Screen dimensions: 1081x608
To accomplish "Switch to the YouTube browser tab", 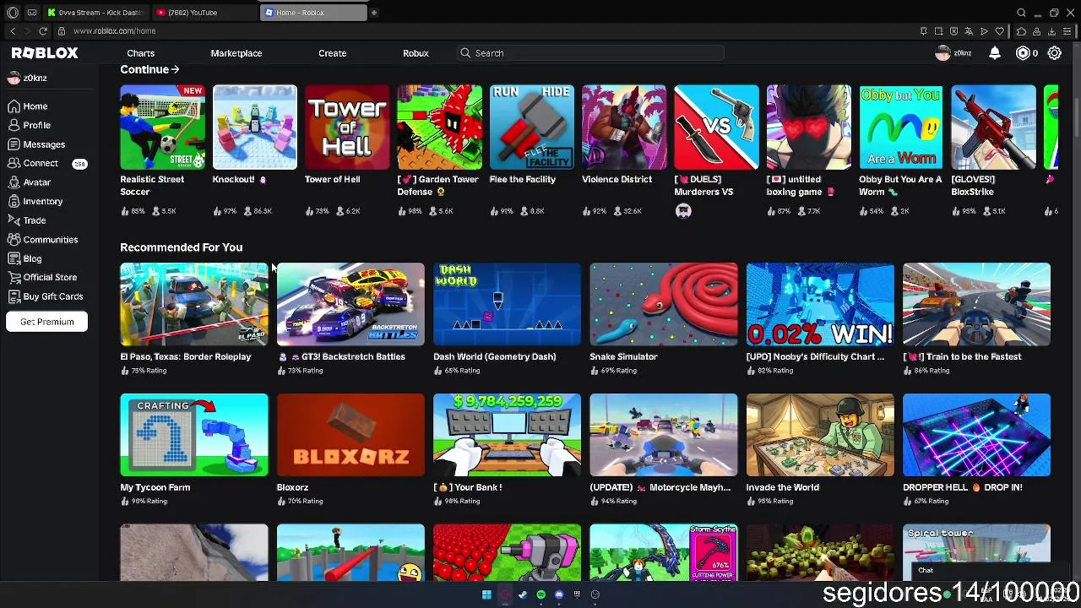I will 203,13.
